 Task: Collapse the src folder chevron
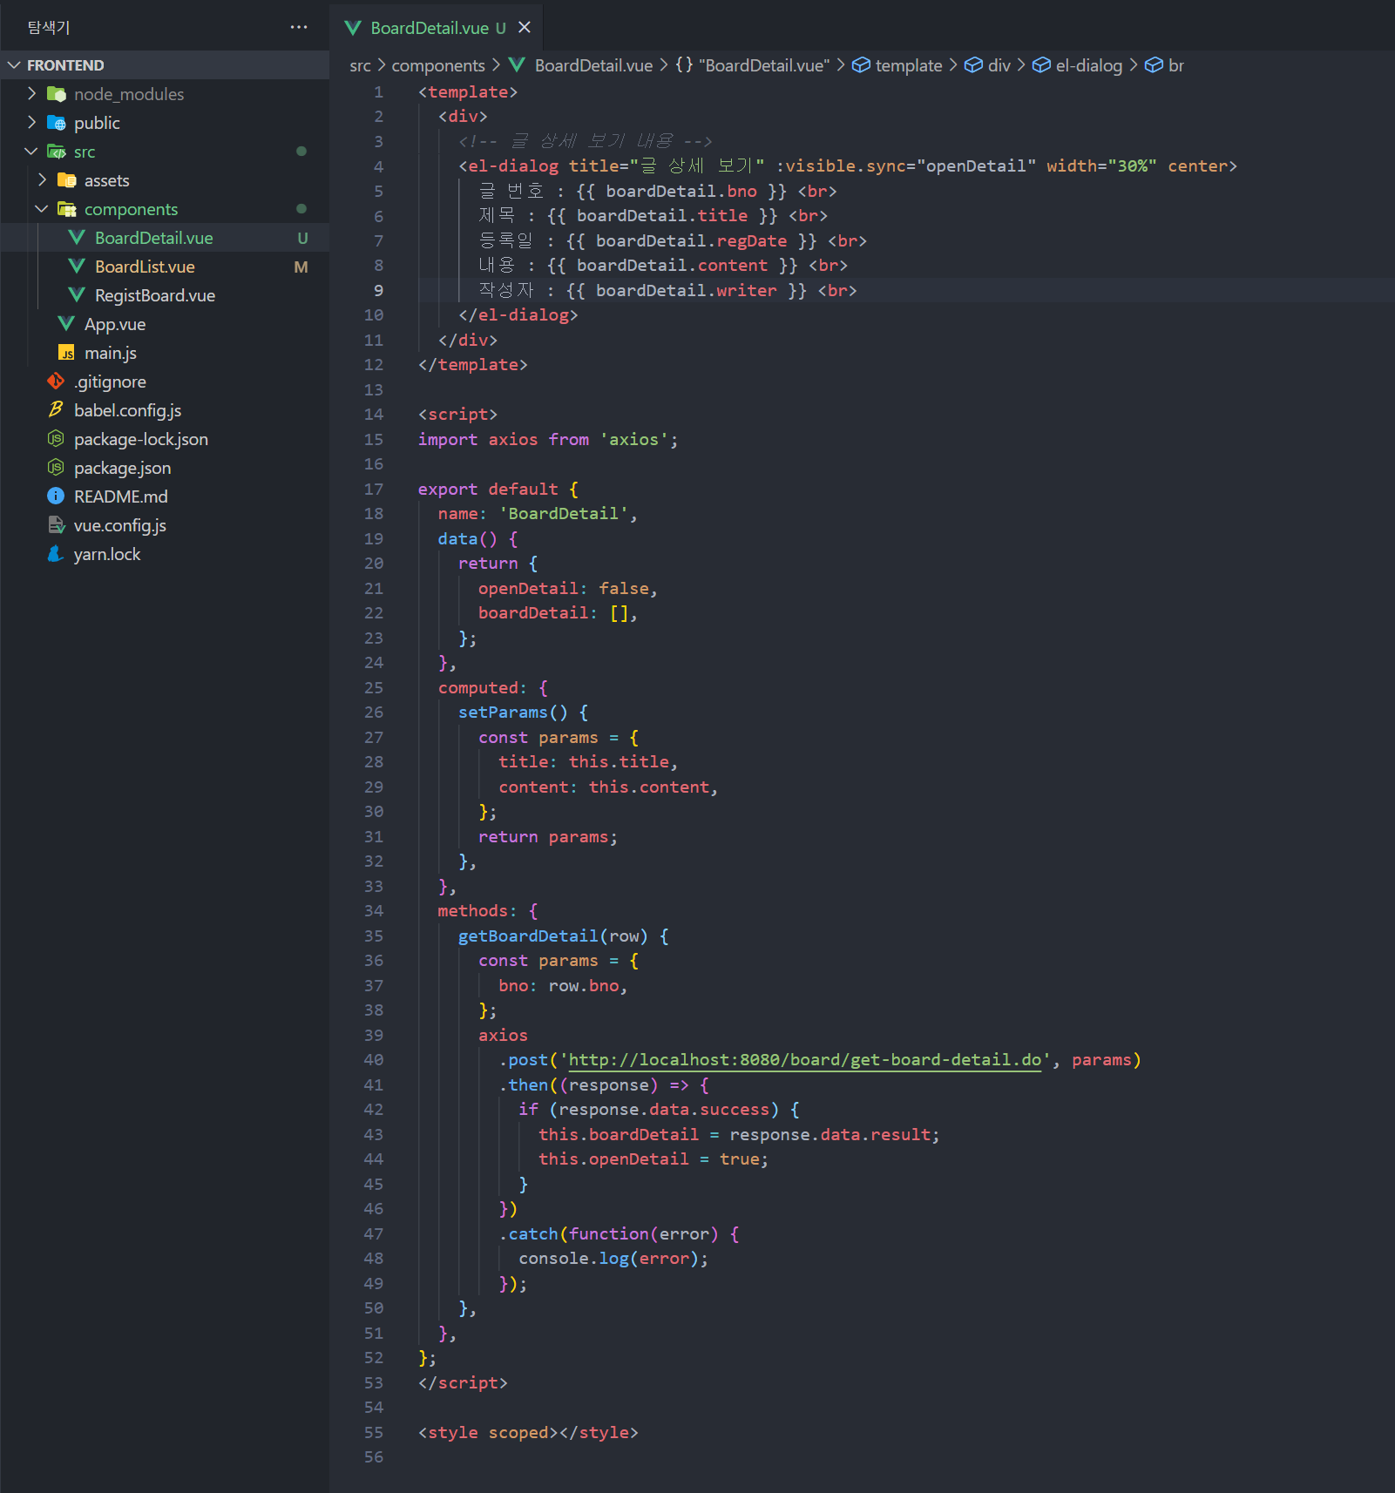coord(31,151)
